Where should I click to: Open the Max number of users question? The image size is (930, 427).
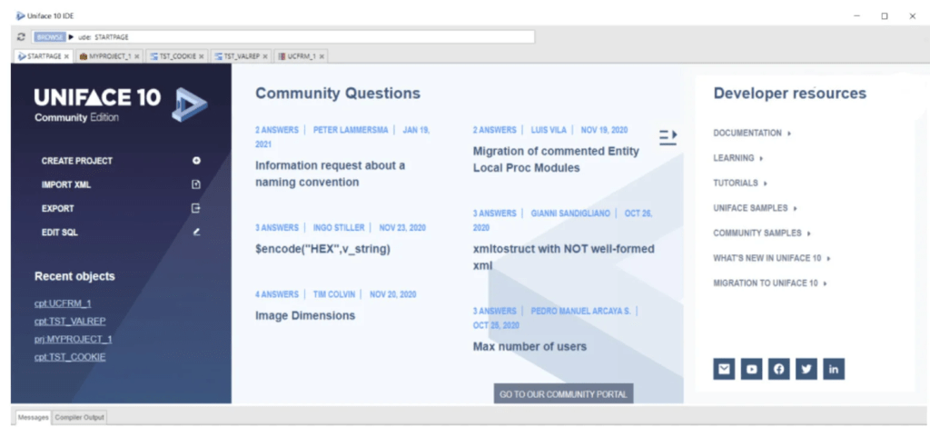[529, 346]
